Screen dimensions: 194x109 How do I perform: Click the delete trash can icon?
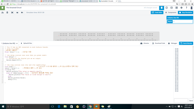coord(7,13)
